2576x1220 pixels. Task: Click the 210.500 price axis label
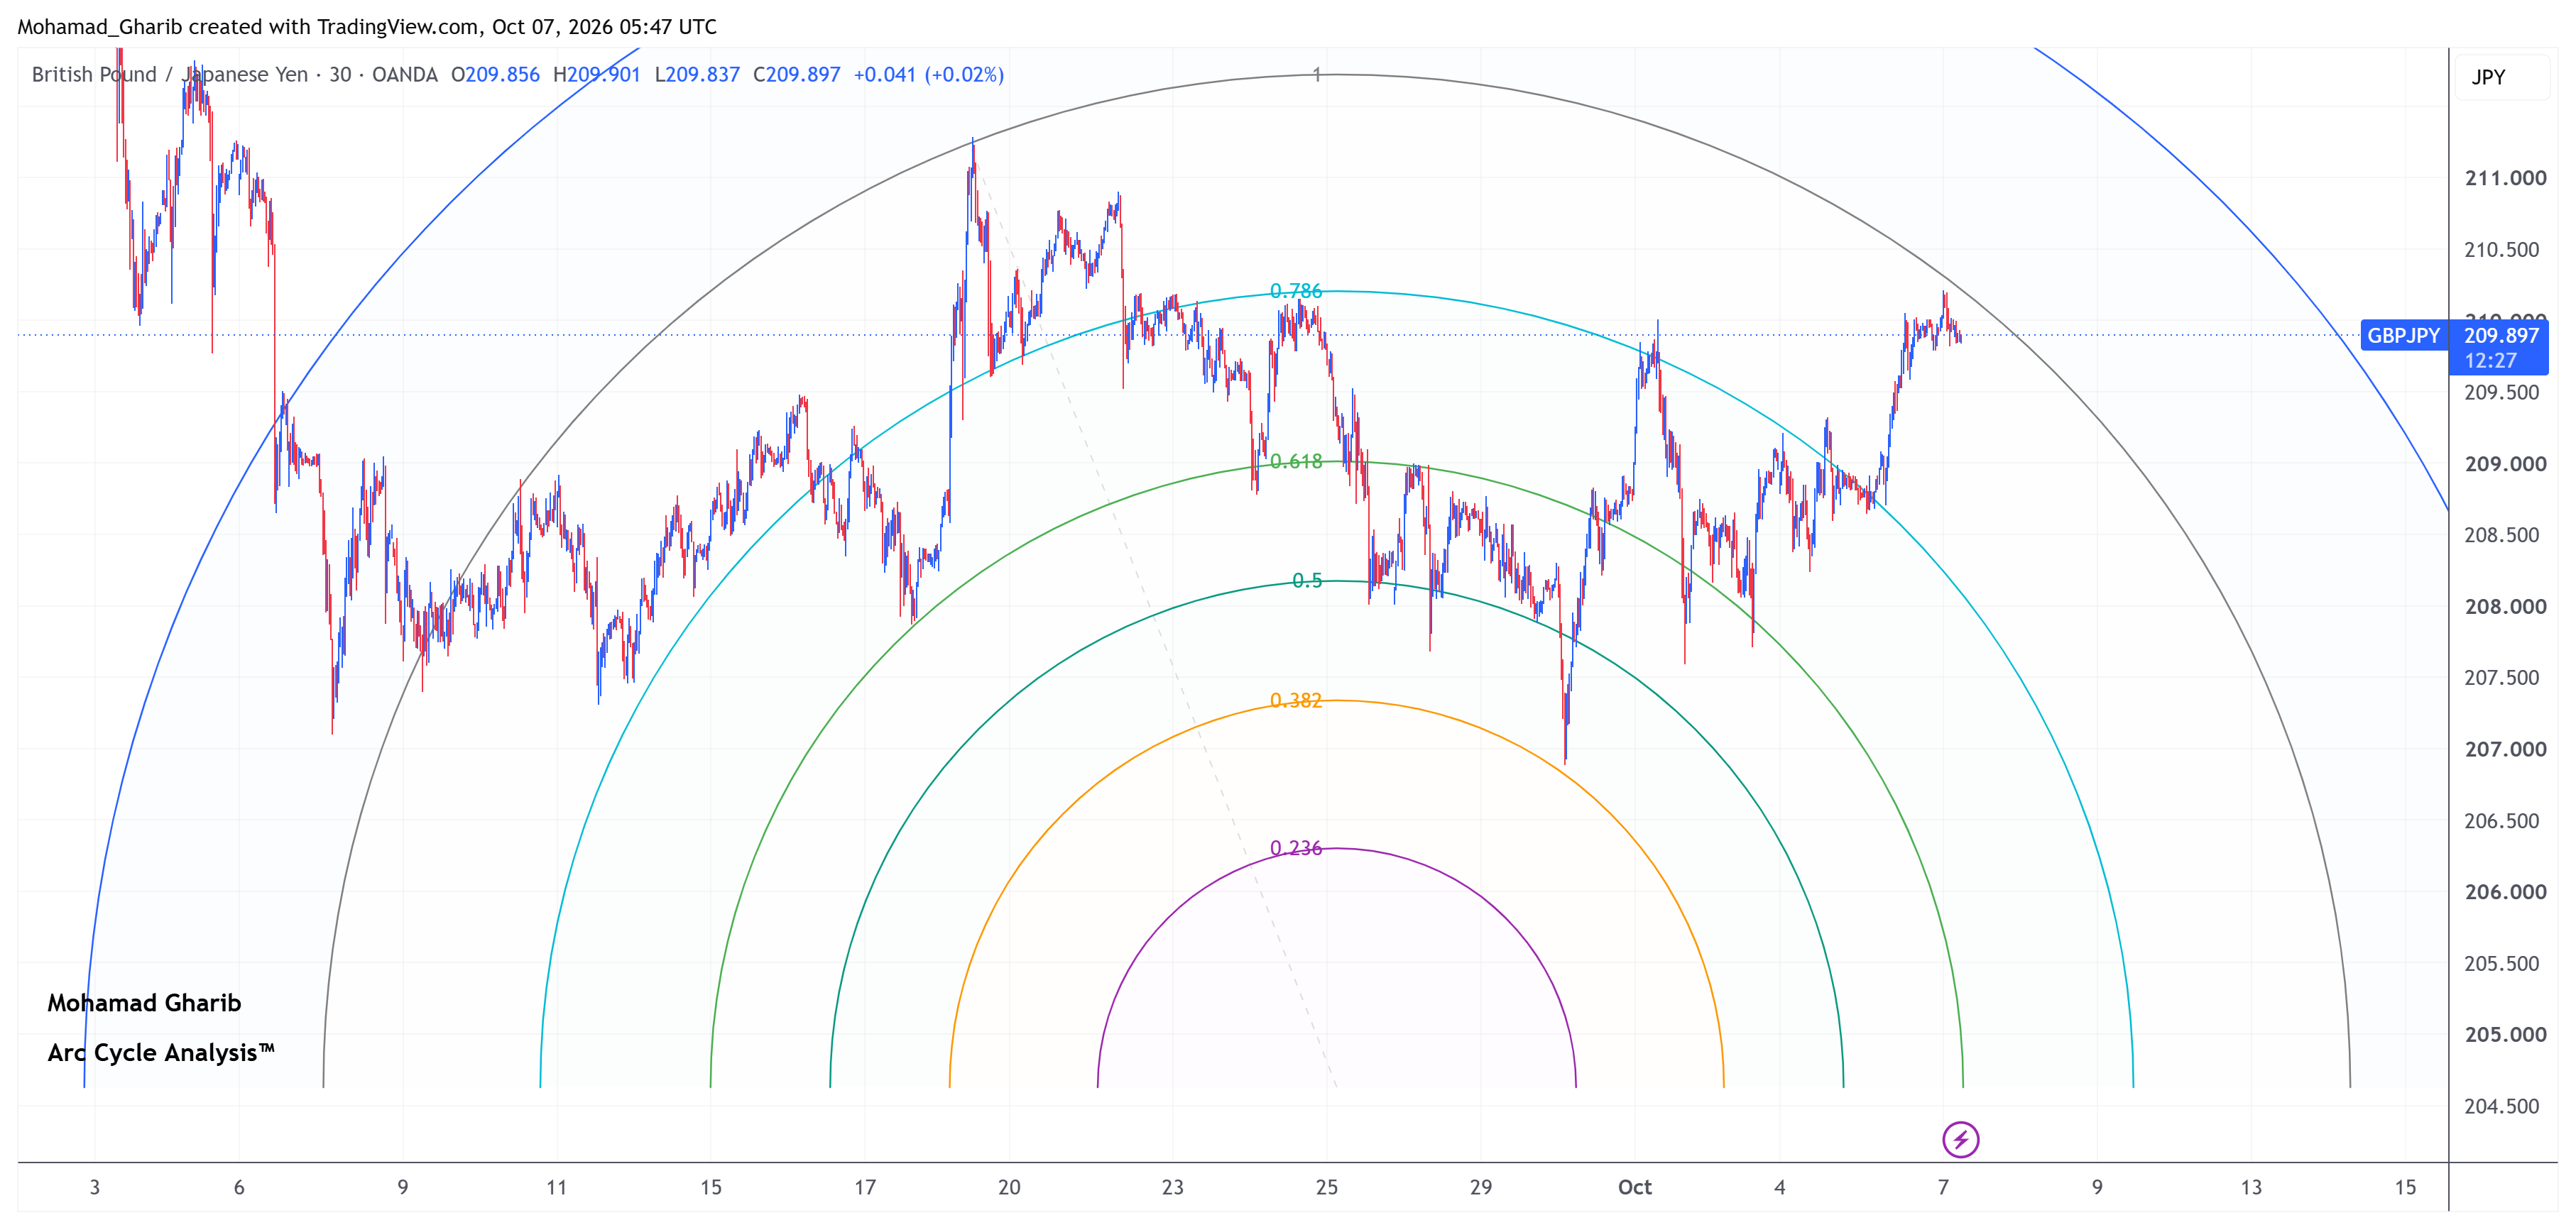pyautogui.click(x=2502, y=250)
